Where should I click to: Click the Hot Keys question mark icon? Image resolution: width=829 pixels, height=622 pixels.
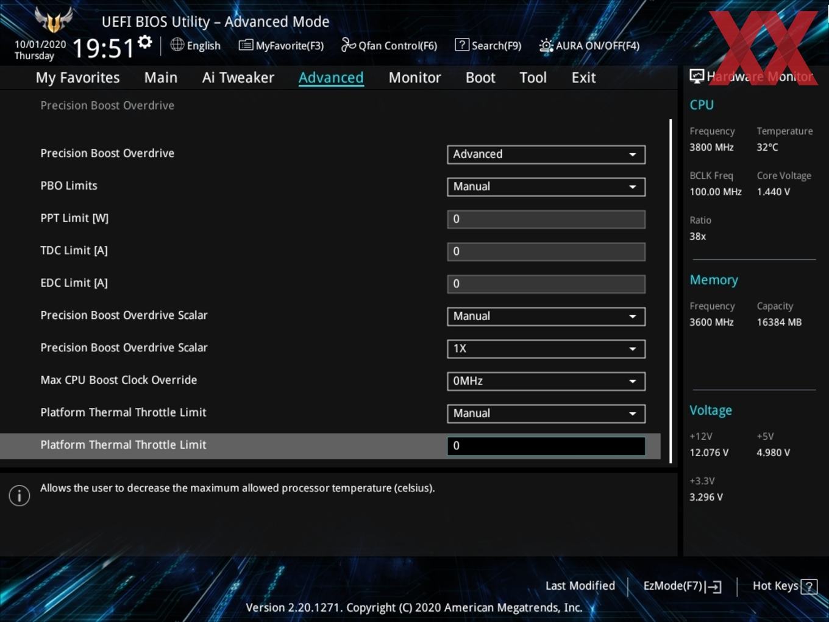809,587
